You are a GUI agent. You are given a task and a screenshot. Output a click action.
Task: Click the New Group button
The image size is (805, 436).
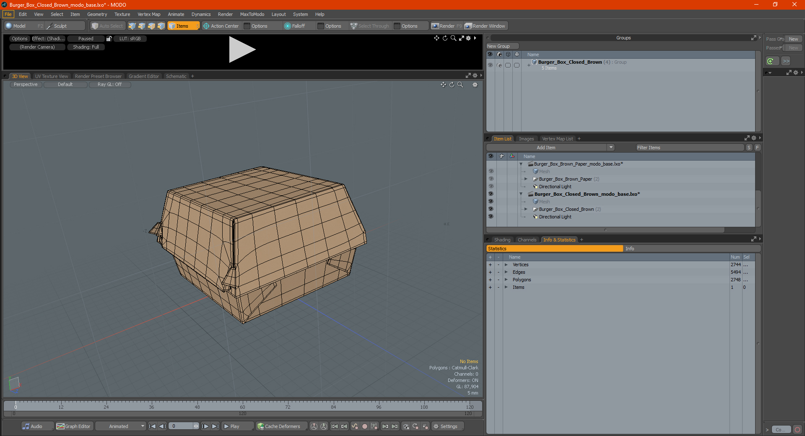click(502, 46)
